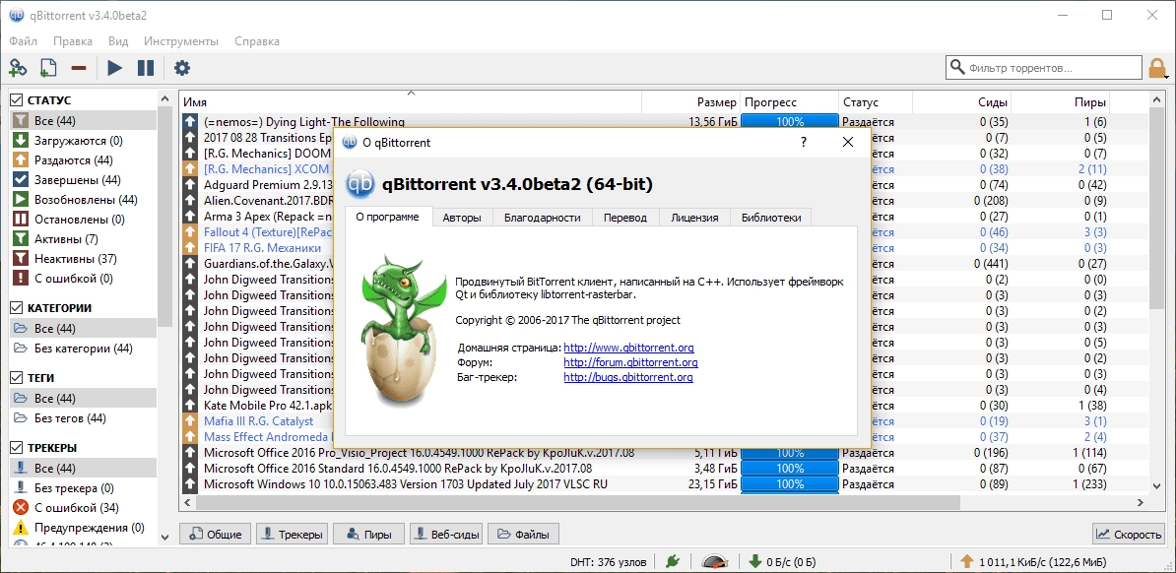This screenshot has width=1176, height=573.
Task: Click the add torrent file toolbar icon
Action: click(48, 68)
